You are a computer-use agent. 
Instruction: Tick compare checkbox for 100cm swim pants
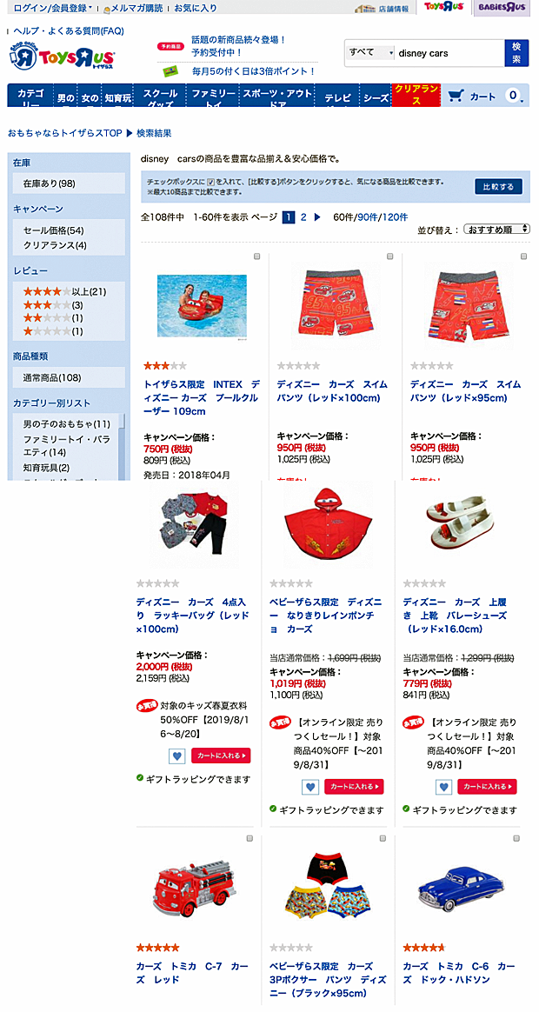[389, 256]
